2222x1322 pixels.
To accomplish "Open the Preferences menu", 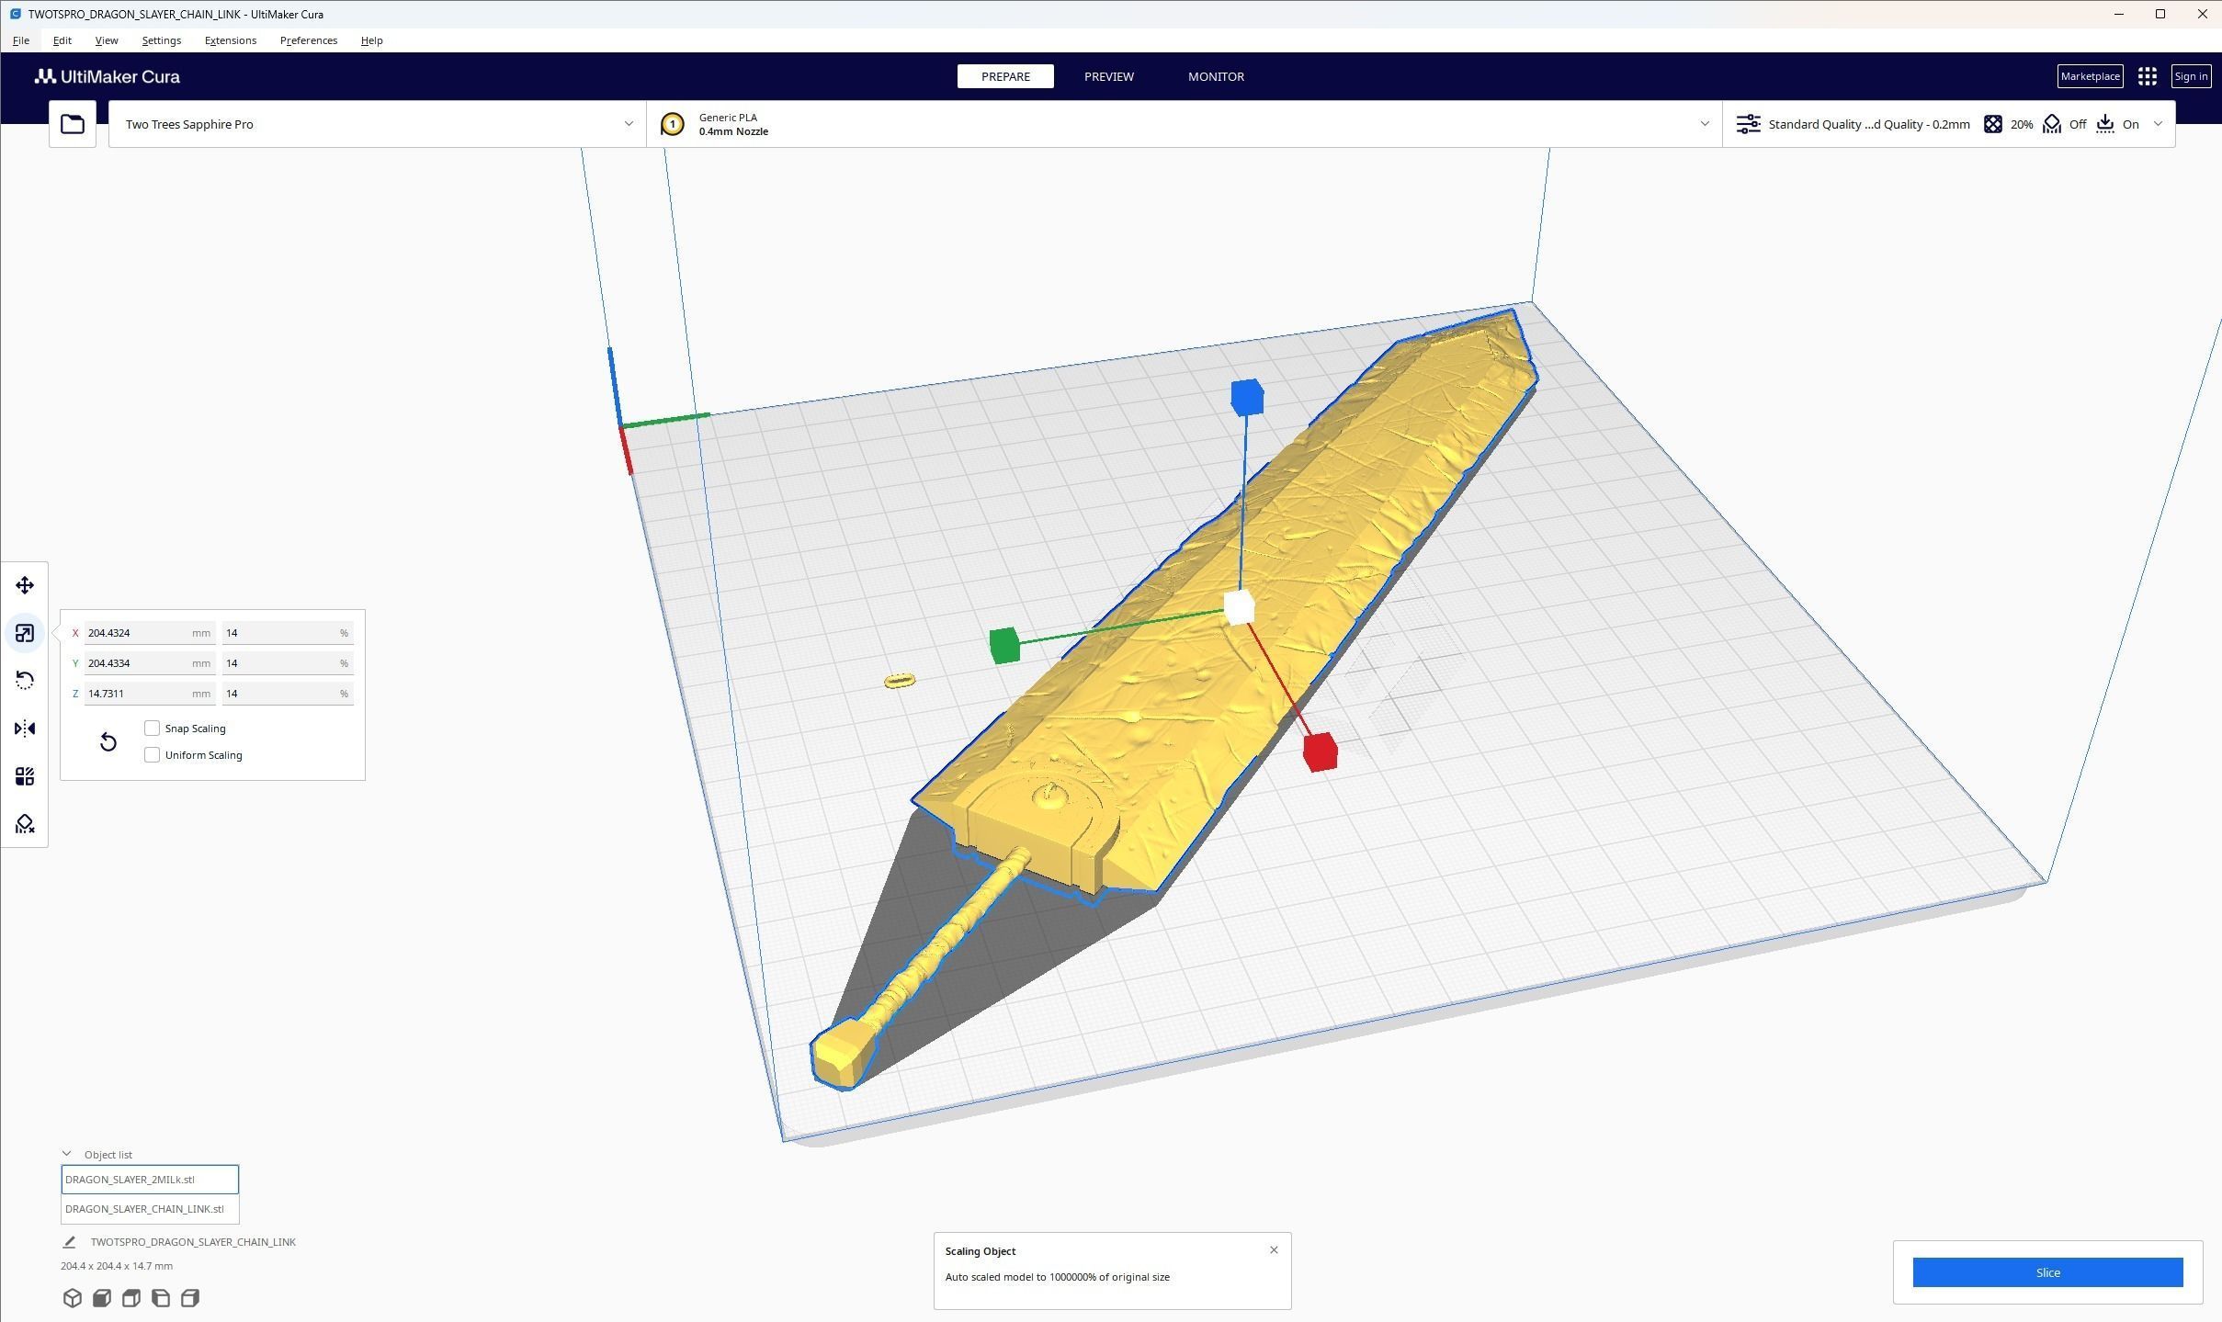I will pos(309,40).
